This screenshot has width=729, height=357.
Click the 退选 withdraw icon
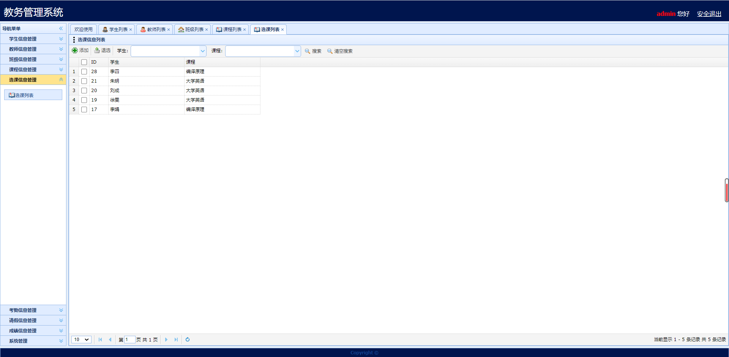coord(97,50)
